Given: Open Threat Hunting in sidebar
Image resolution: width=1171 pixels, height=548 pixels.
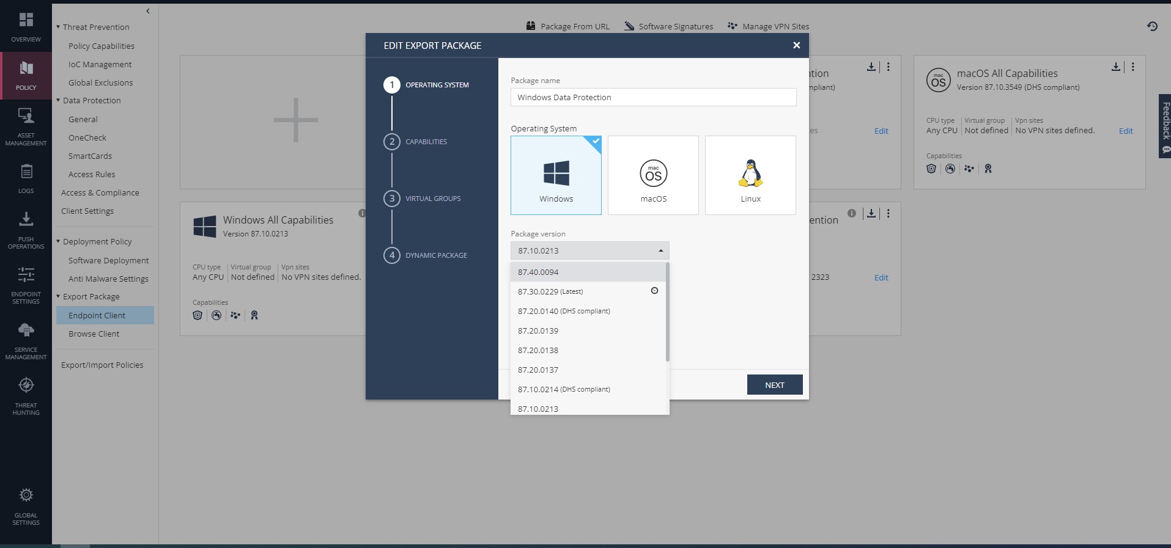Looking at the screenshot, I should pos(26,396).
